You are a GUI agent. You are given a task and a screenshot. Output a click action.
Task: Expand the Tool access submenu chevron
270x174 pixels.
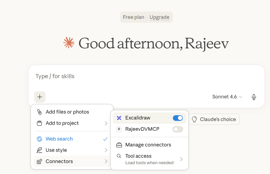[x=181, y=159]
